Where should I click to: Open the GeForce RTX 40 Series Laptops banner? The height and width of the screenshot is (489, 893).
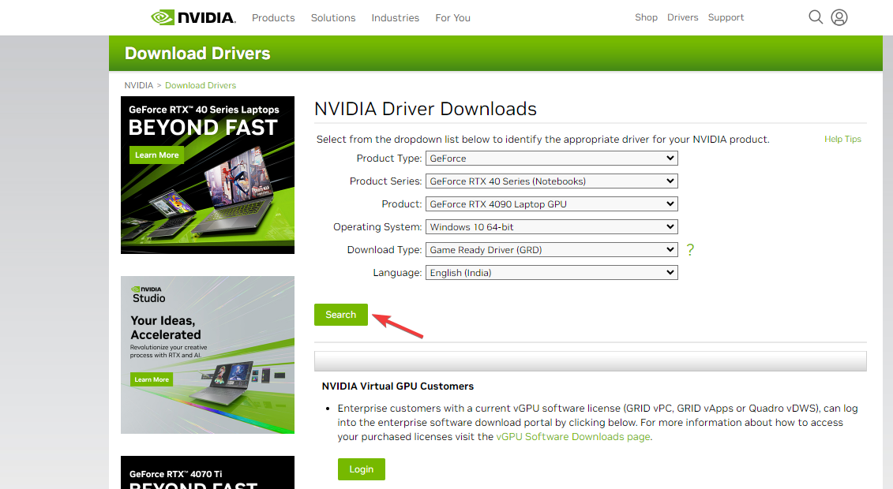point(208,175)
